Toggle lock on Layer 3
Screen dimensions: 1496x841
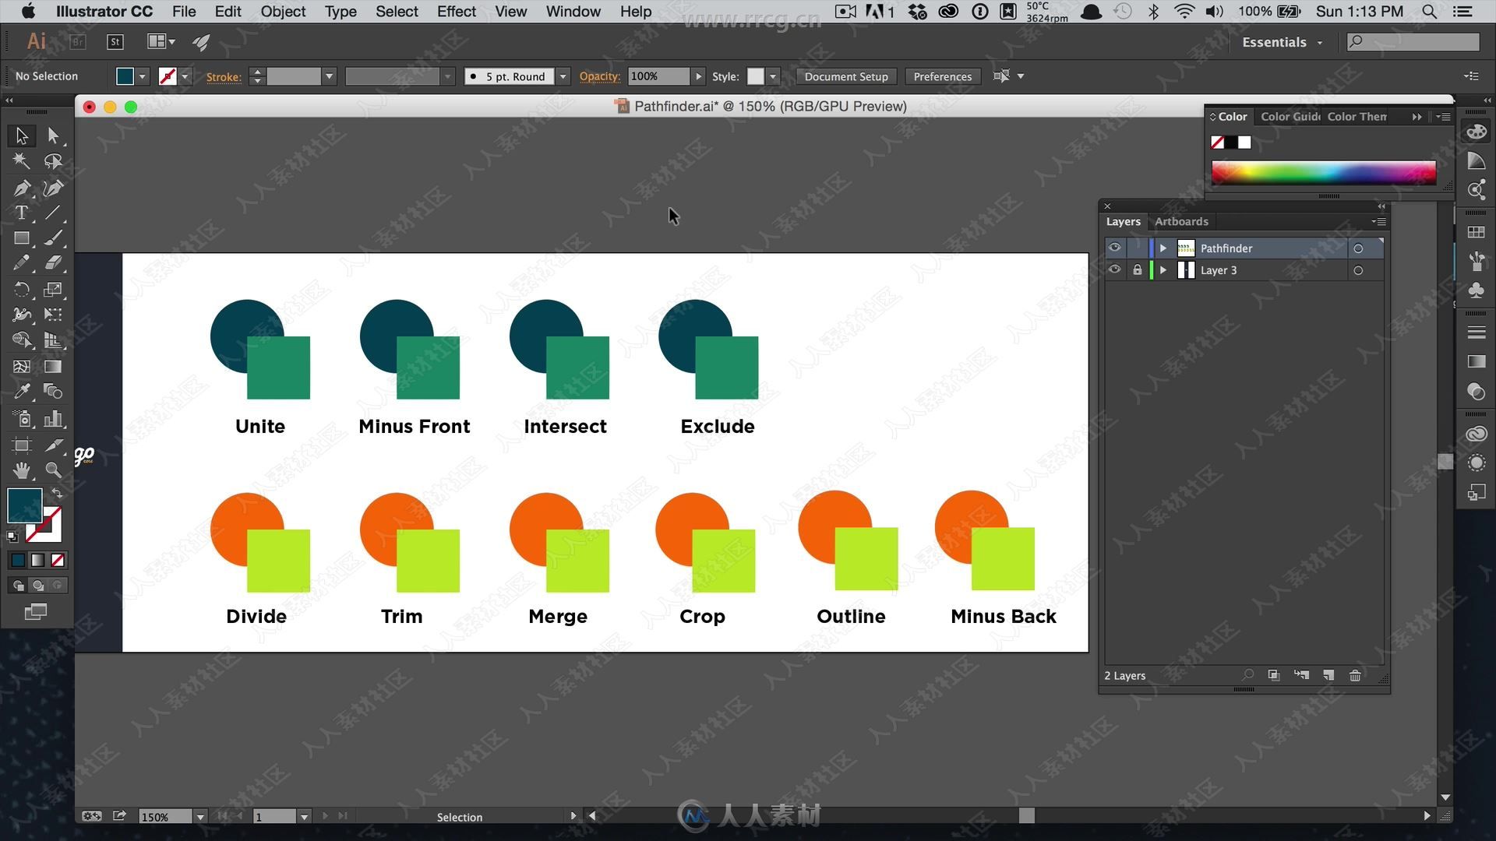point(1136,269)
